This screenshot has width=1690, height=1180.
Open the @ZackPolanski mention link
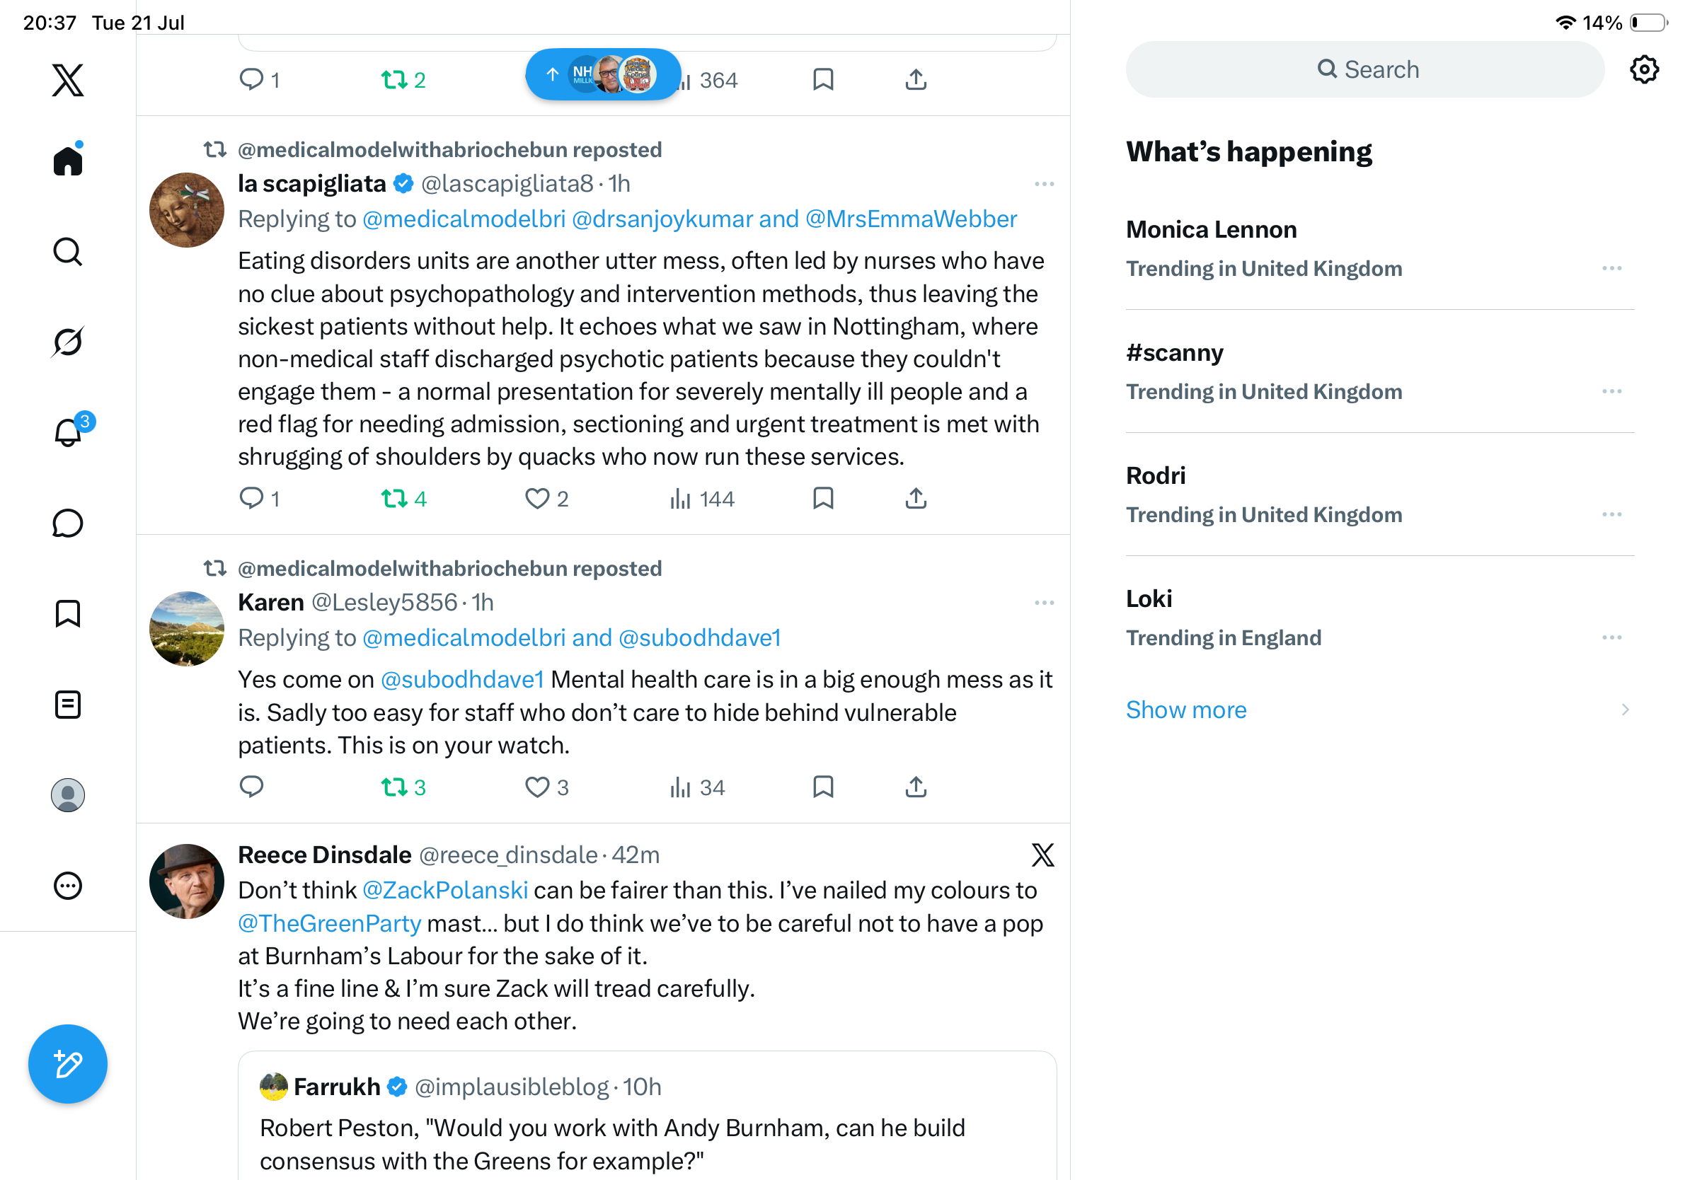pyautogui.click(x=444, y=890)
